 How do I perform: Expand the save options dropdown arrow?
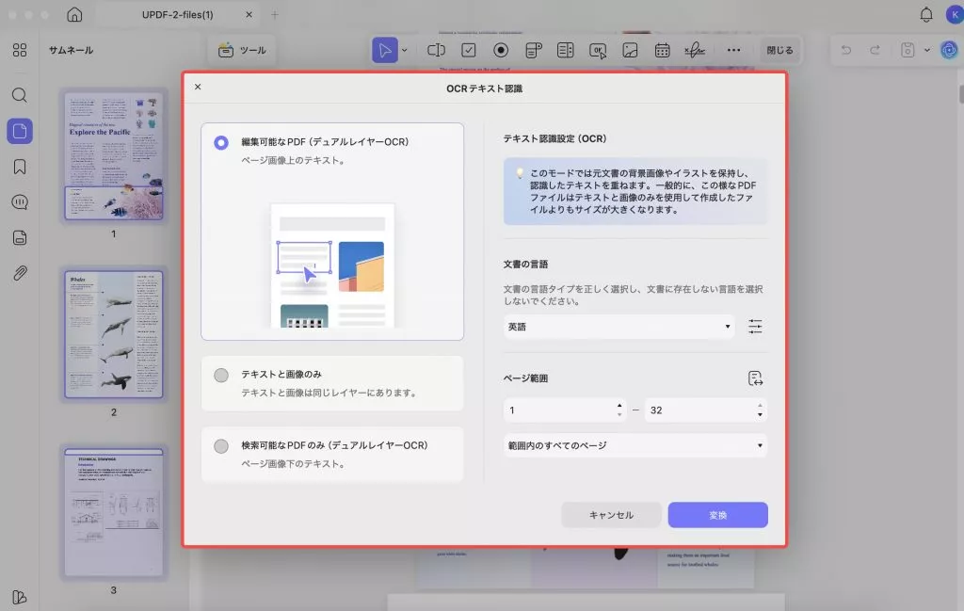click(926, 51)
